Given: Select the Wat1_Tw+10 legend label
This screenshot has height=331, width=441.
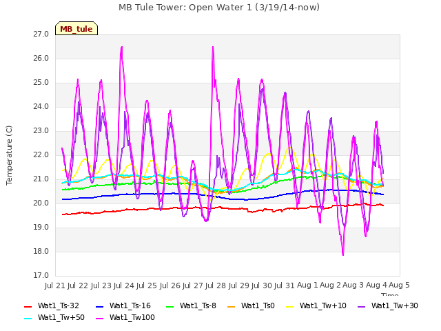Looking at the screenshot, I should [x=323, y=306].
